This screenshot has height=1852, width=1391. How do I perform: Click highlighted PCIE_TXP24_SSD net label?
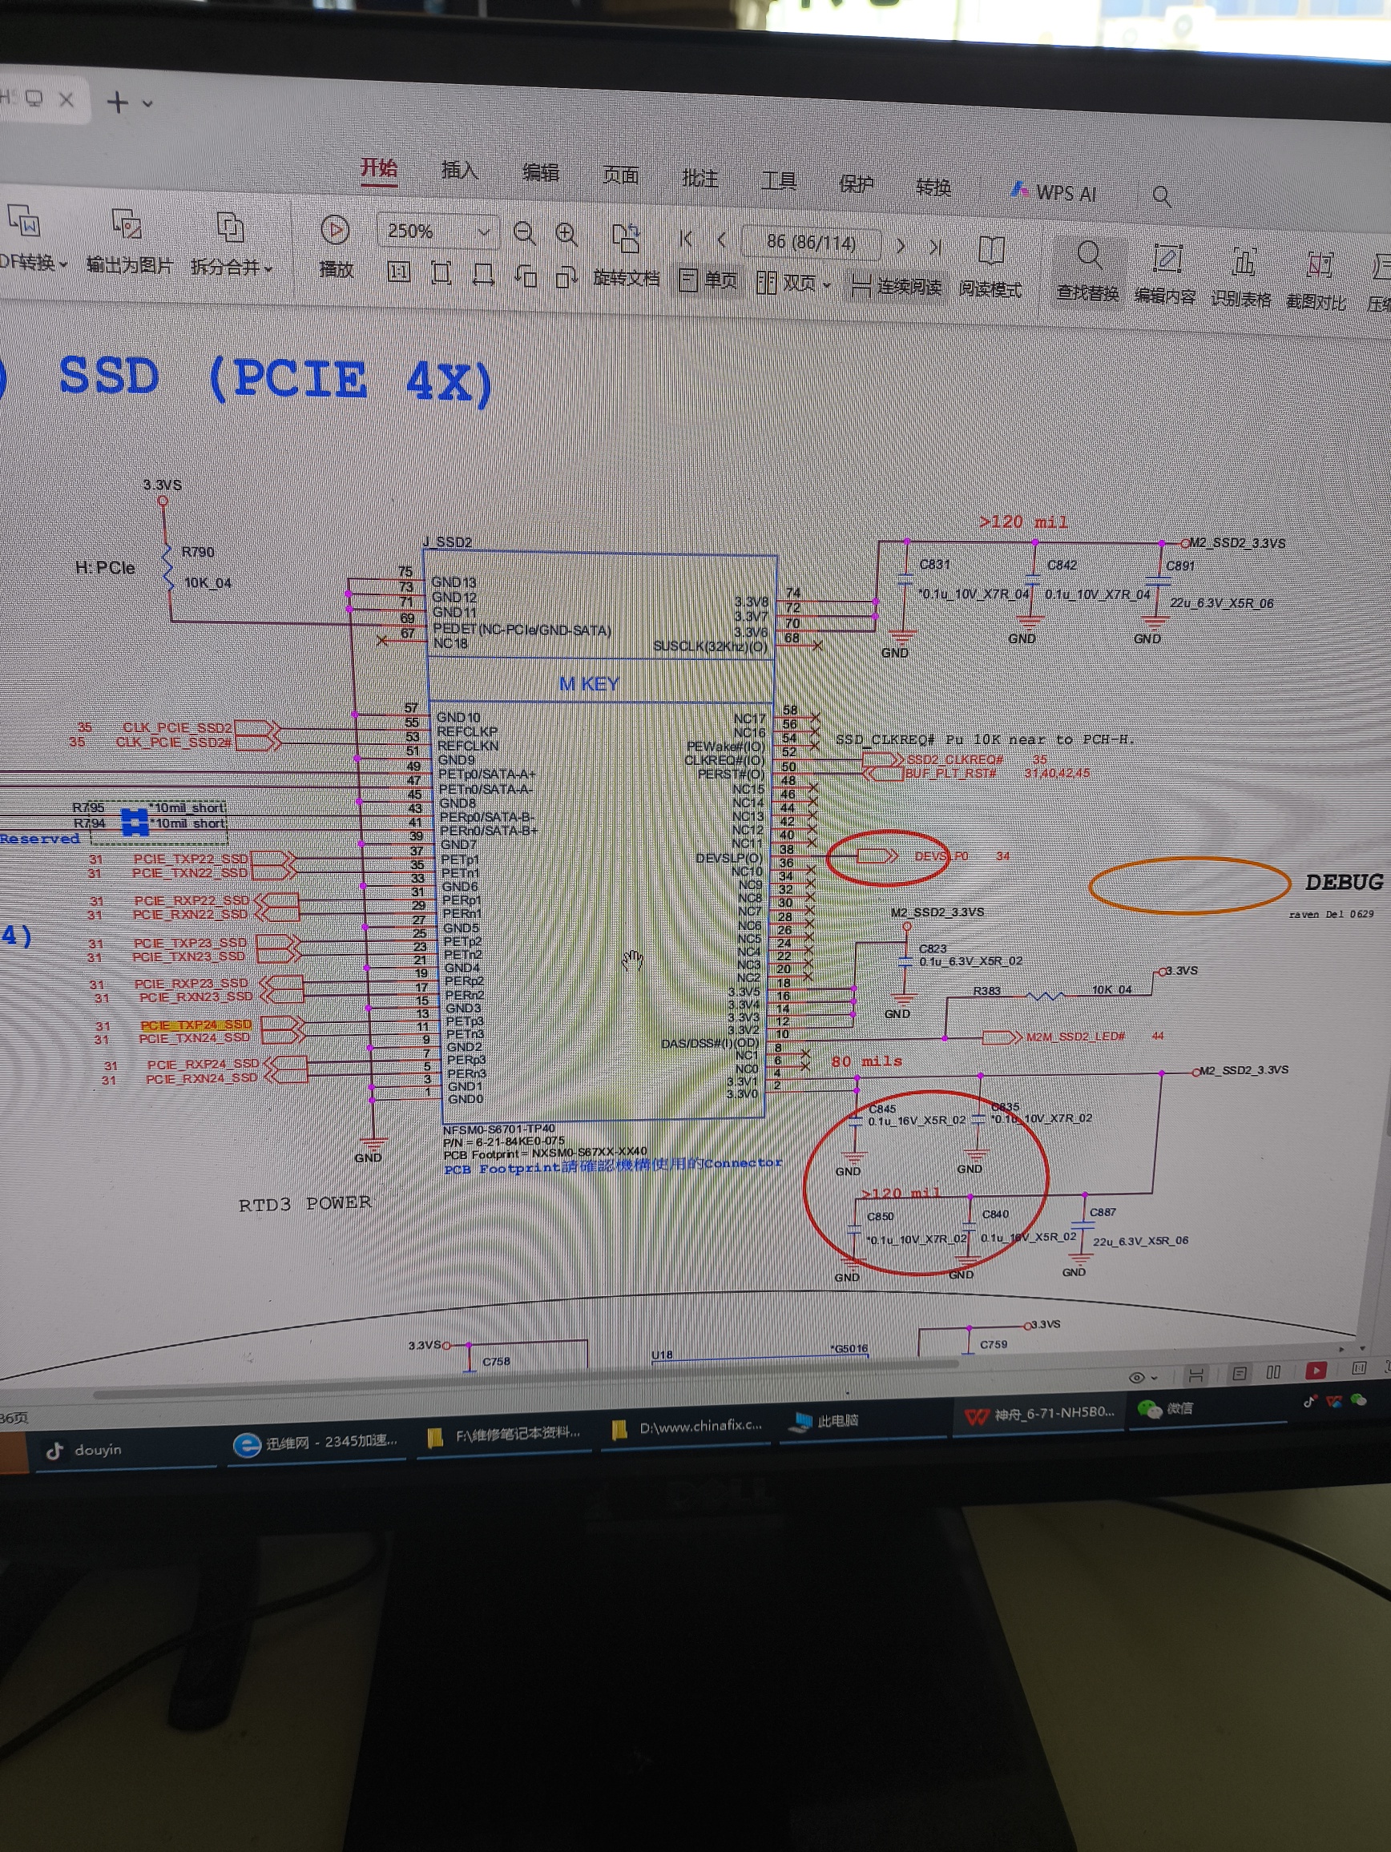click(196, 1025)
